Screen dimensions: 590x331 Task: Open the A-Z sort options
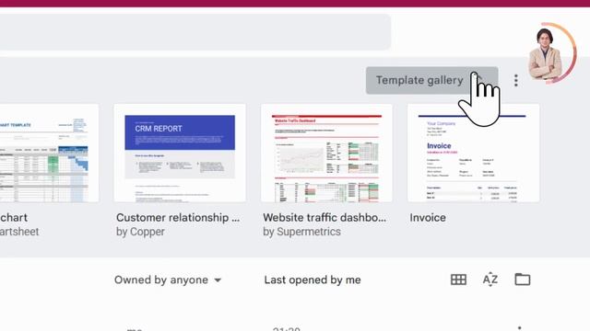[490, 280]
